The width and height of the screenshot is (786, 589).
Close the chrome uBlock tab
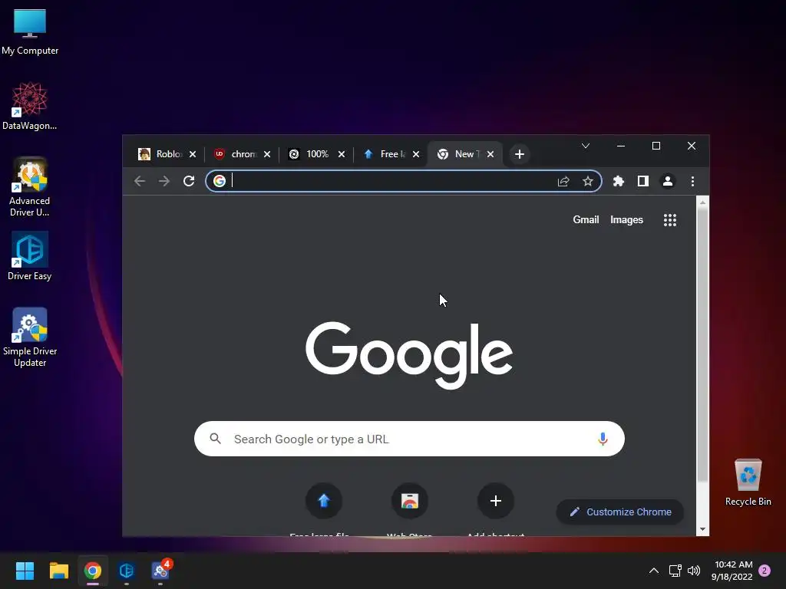267,154
